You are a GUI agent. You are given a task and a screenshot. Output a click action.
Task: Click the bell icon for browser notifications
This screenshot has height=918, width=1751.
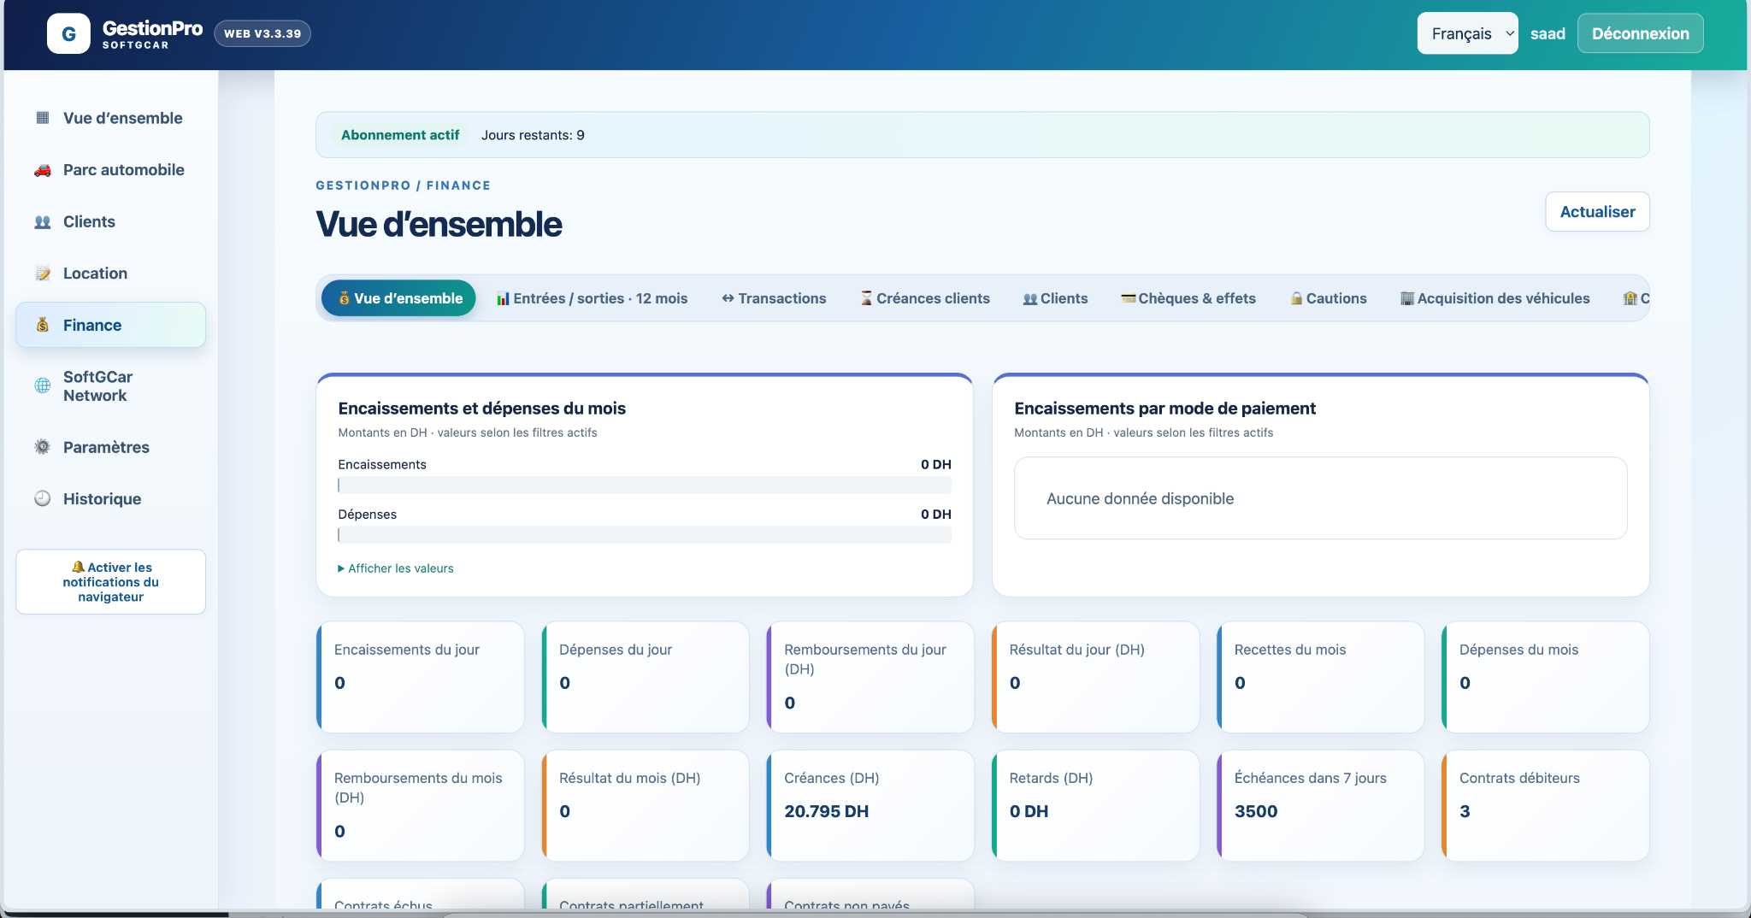[x=78, y=567]
